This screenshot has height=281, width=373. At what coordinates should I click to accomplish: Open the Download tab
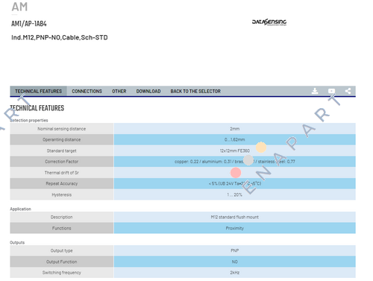pyautogui.click(x=148, y=91)
